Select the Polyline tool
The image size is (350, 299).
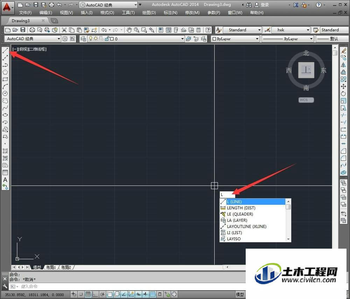tap(5, 65)
